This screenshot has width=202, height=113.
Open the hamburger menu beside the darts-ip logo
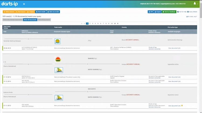pos(24,4)
